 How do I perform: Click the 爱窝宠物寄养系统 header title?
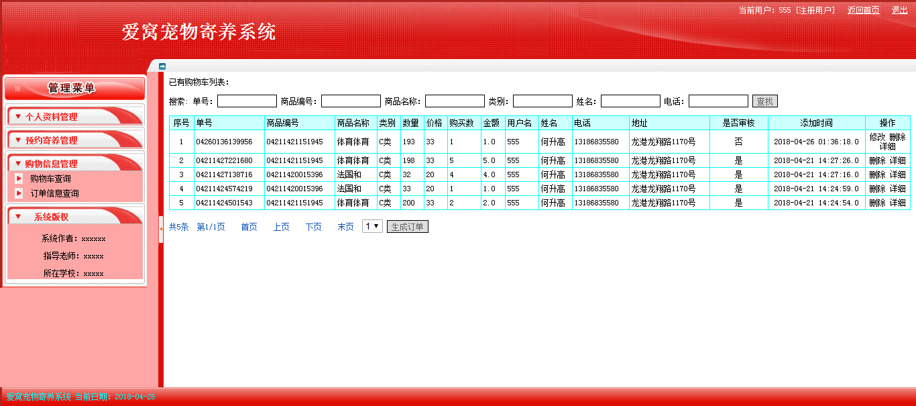pyautogui.click(x=198, y=32)
